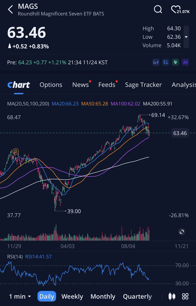The width and height of the screenshot is (196, 306).
Task: Tap the 39.00 low price label
Action: (x=74, y=211)
